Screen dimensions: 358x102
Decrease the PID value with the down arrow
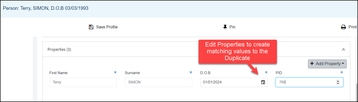pyautogui.click(x=338, y=83)
